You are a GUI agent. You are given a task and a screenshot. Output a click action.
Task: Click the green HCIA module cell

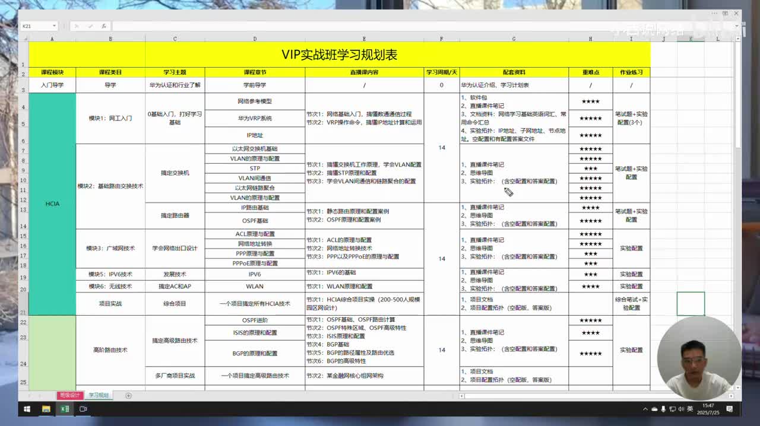[x=52, y=204]
